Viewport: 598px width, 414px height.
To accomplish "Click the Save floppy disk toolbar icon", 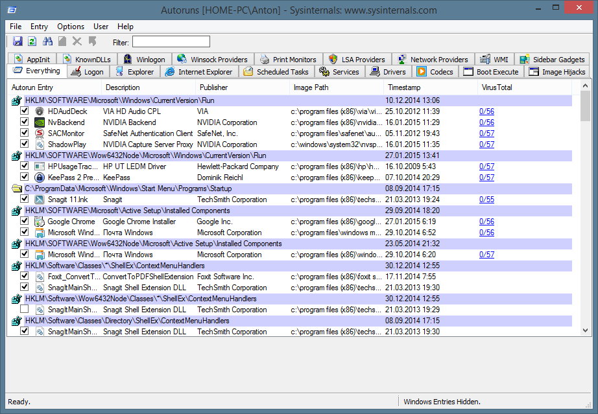I will coord(18,41).
